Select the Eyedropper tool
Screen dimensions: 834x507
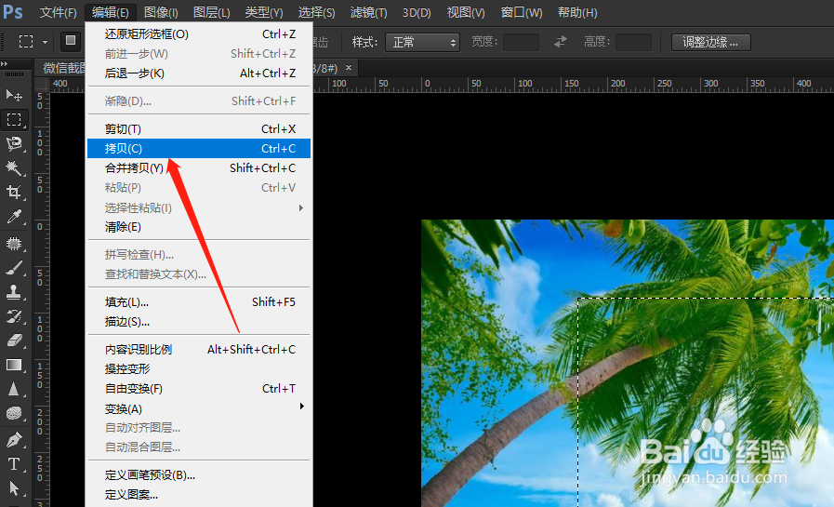click(x=14, y=217)
